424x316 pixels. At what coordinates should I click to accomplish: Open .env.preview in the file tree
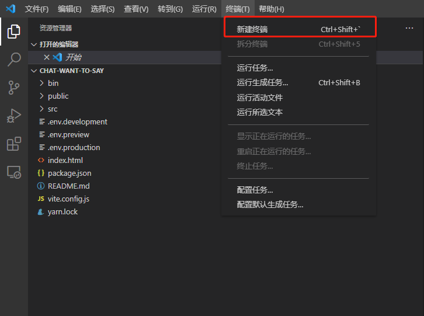point(68,134)
